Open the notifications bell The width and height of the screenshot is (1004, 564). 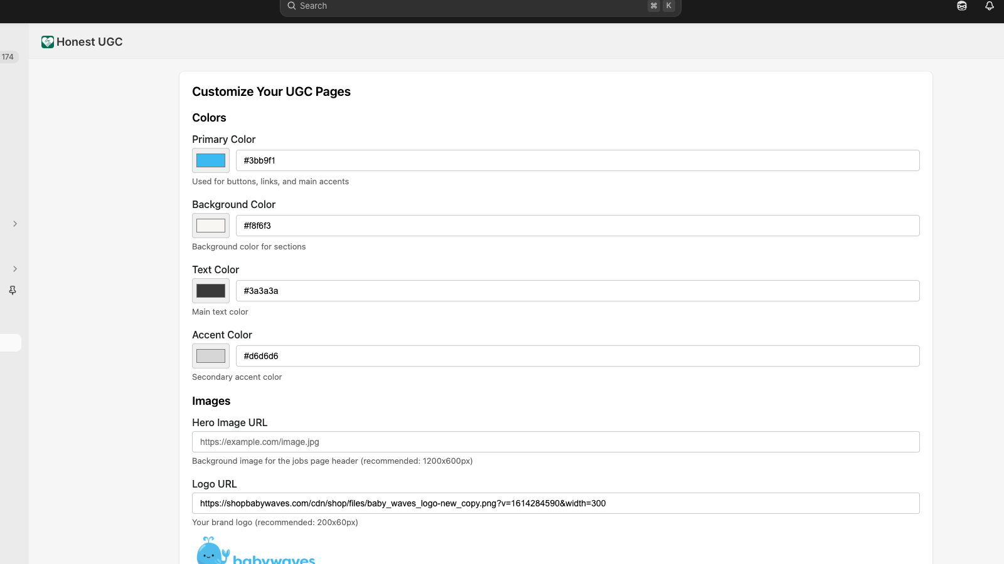[989, 6]
